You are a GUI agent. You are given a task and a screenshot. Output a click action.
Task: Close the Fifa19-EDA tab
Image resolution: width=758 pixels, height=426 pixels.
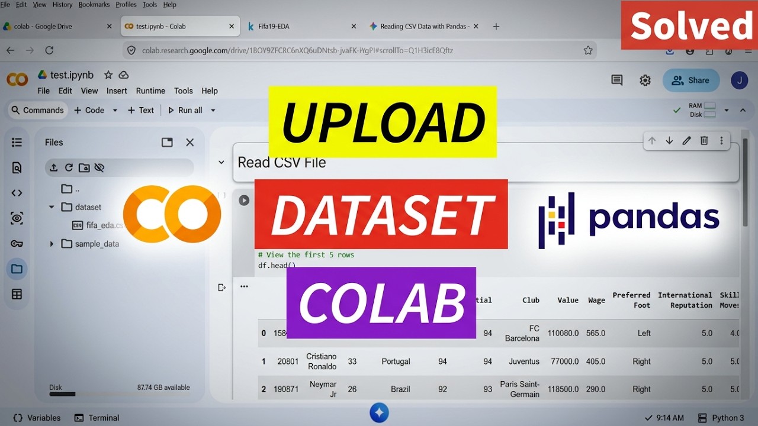click(x=354, y=26)
